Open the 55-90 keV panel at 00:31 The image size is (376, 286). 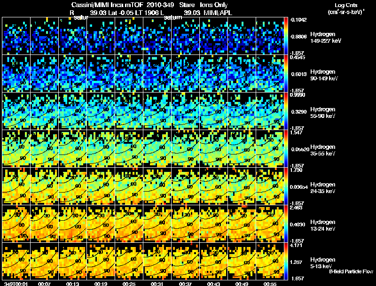[157, 111]
